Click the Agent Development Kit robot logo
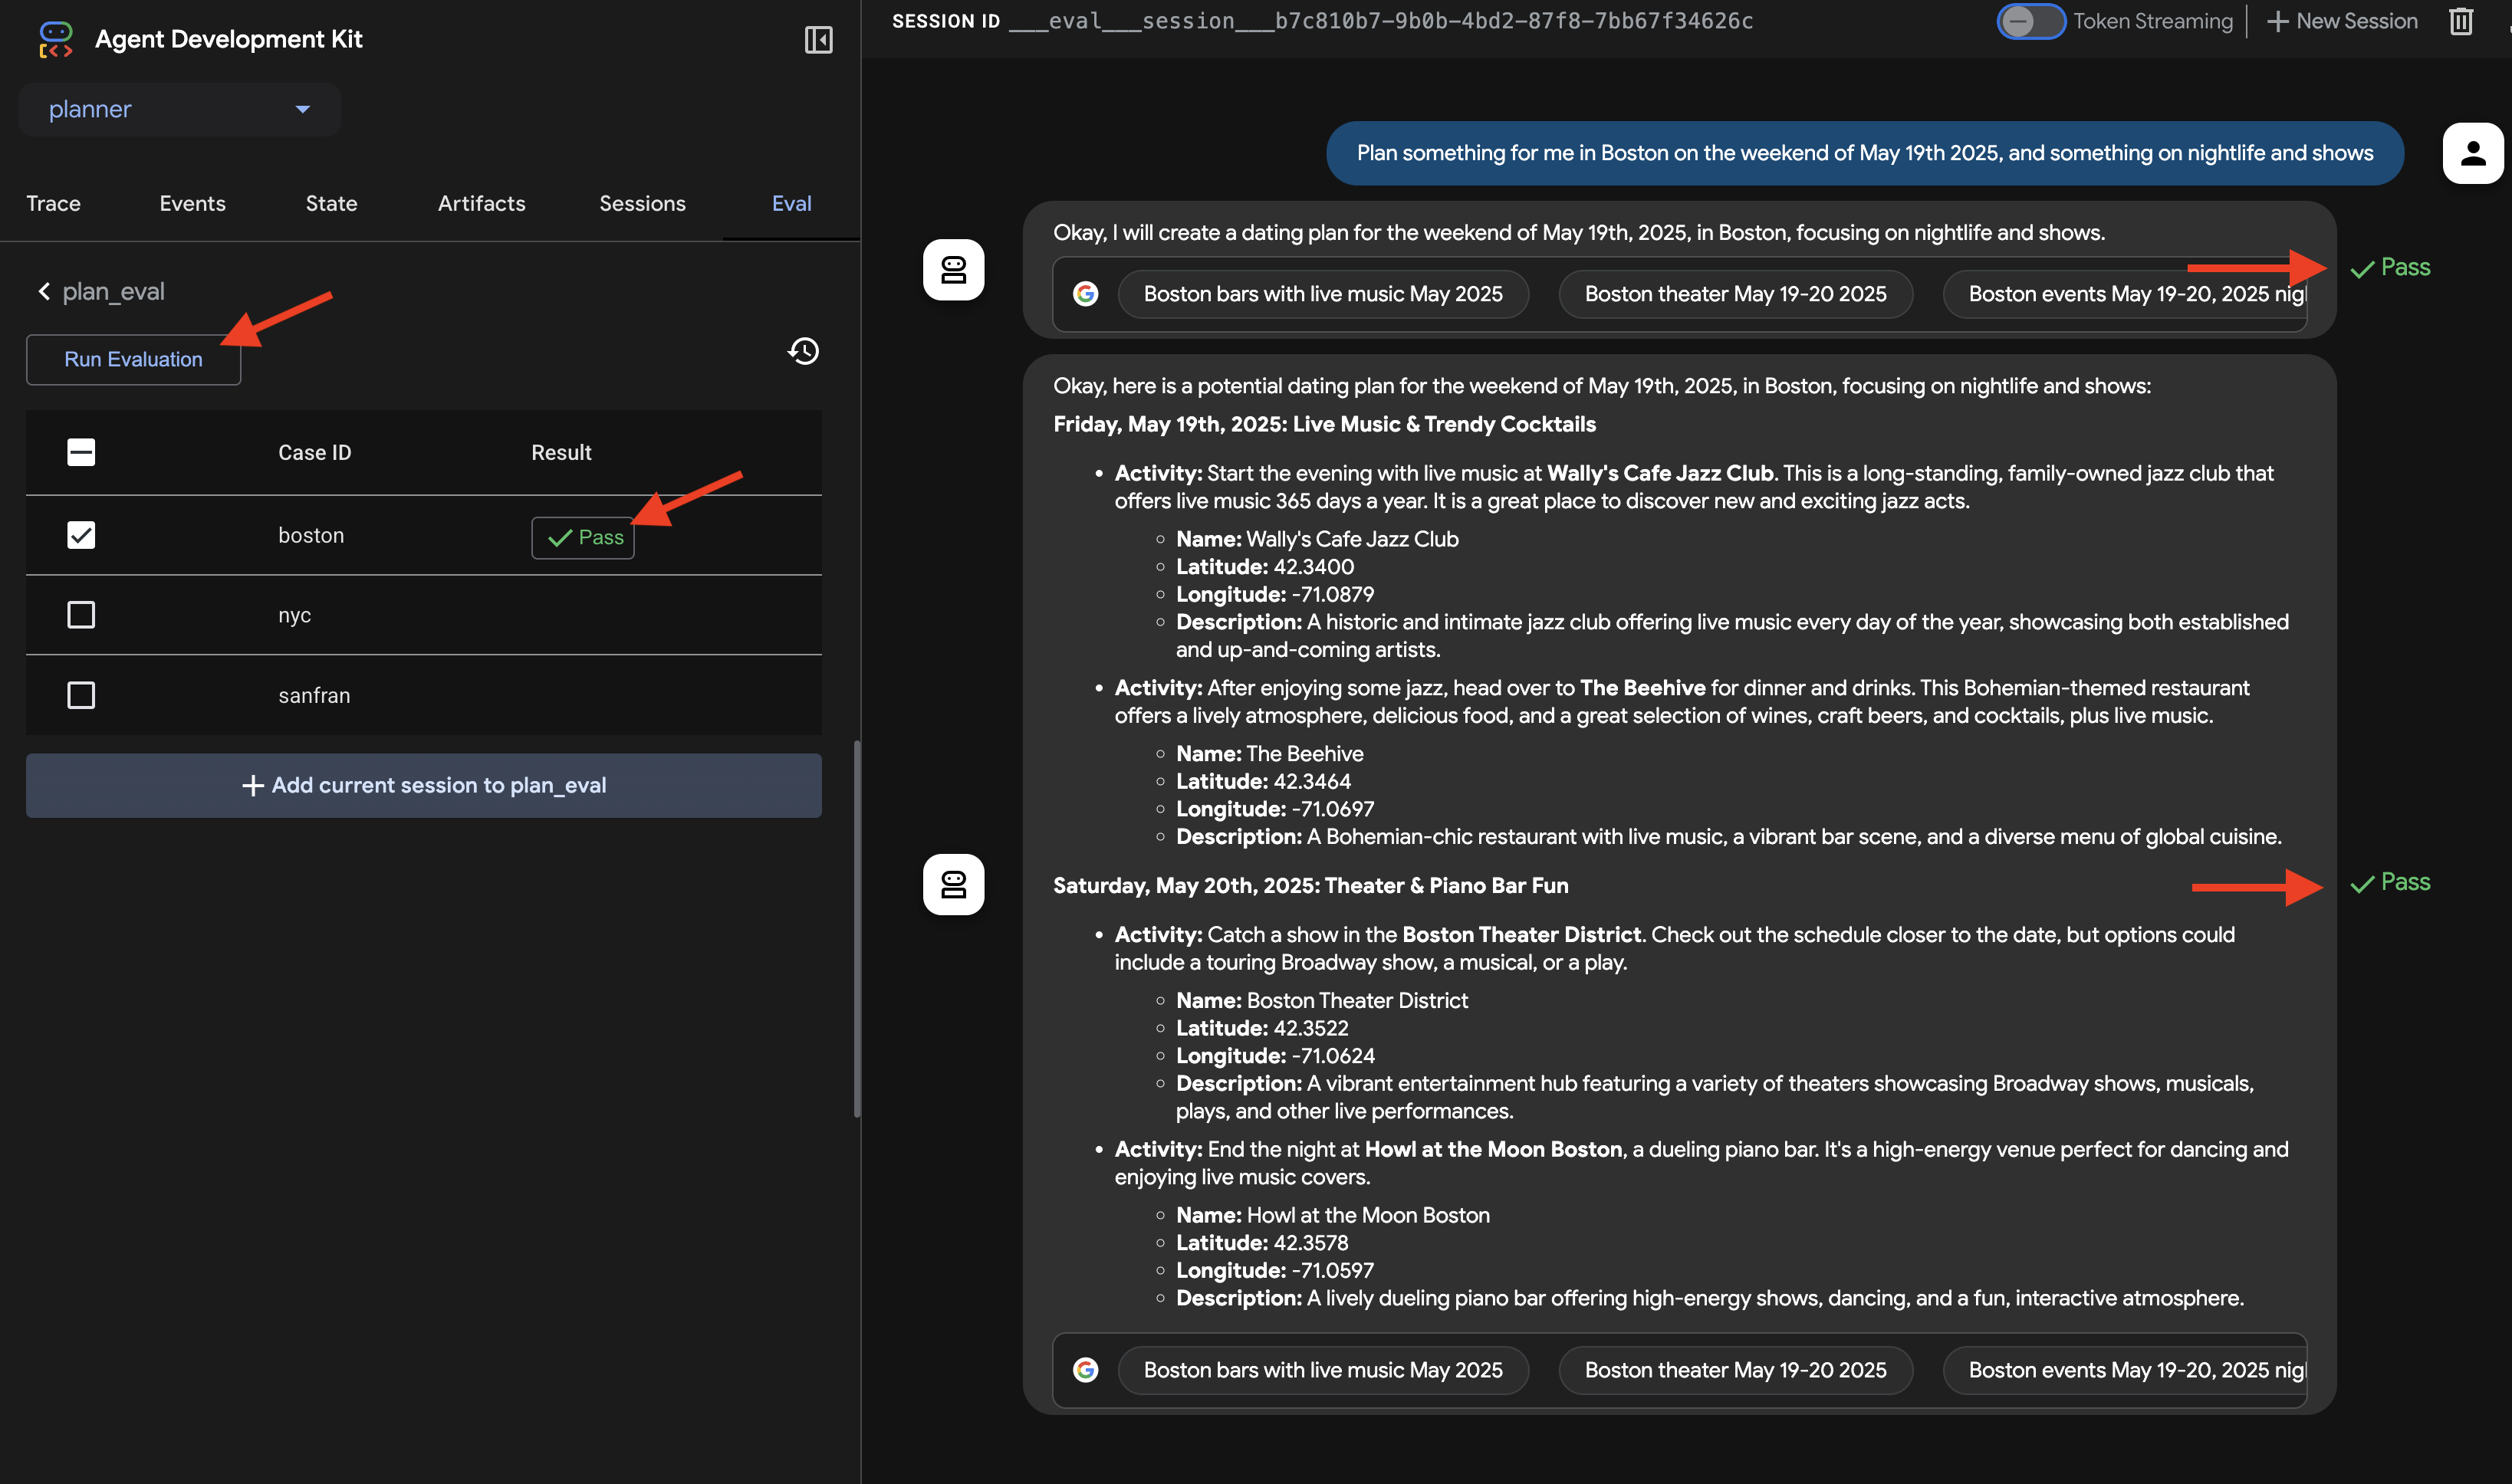 pyautogui.click(x=55, y=39)
